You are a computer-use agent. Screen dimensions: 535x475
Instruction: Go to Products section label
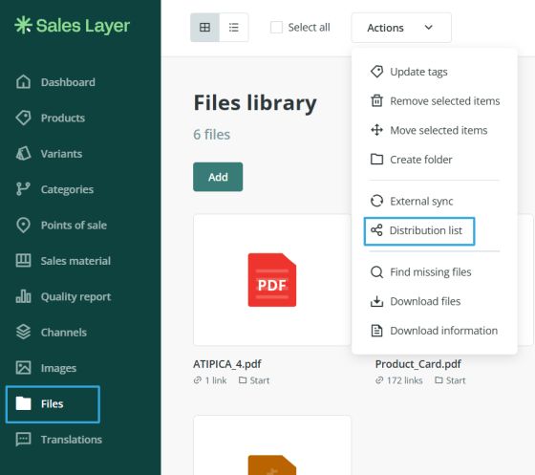point(63,119)
